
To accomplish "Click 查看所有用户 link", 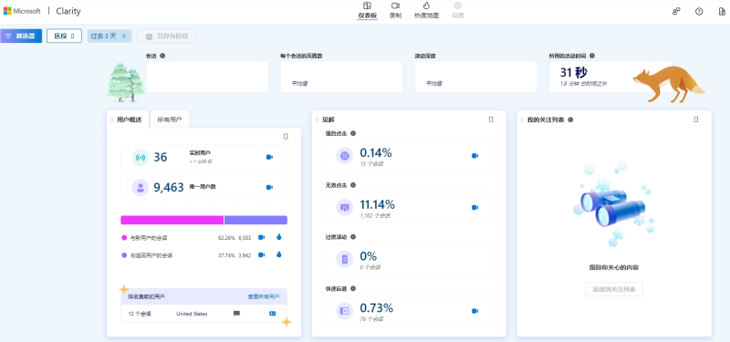I will [x=264, y=296].
